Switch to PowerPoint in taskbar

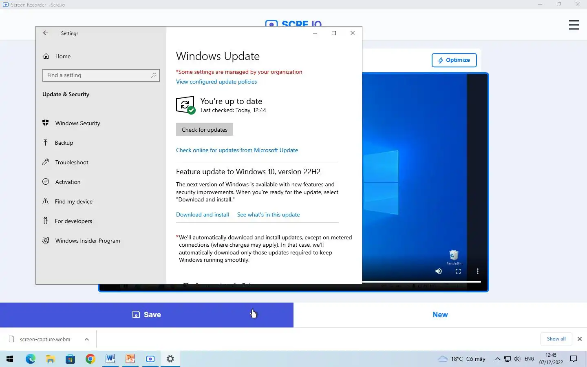pyautogui.click(x=130, y=359)
